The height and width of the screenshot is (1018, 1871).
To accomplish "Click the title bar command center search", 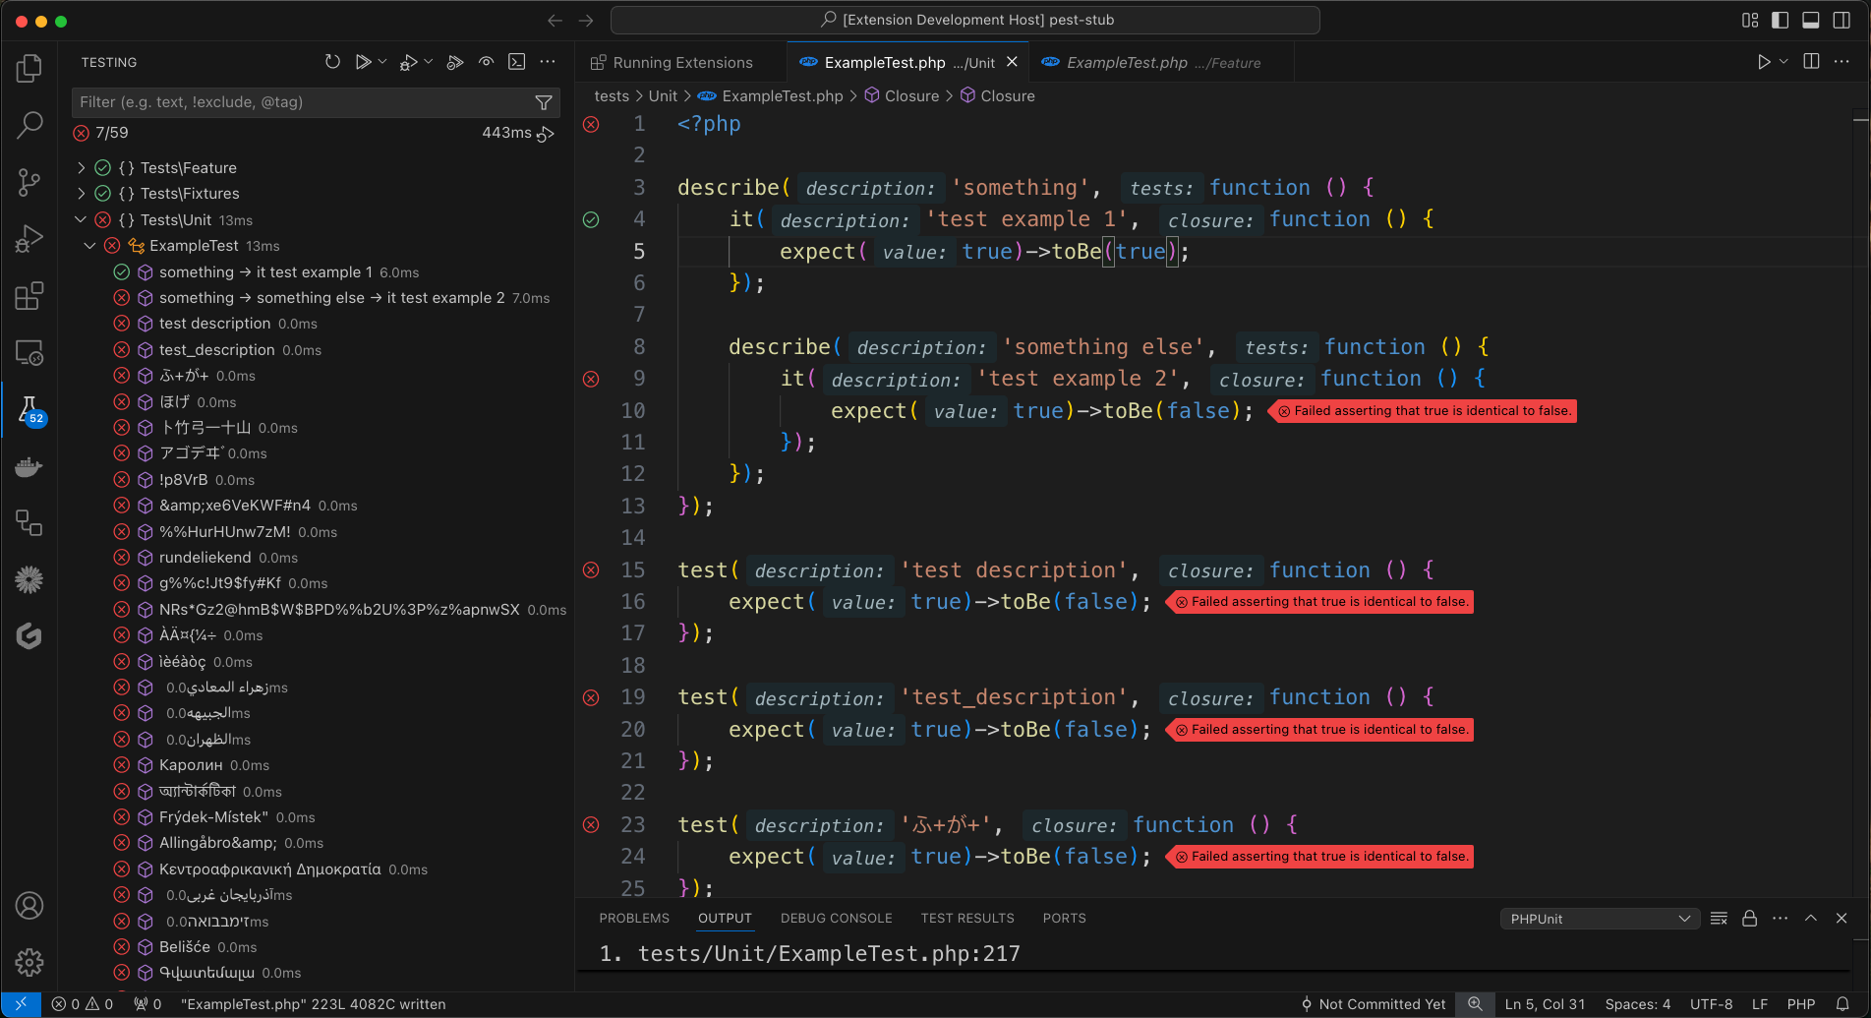I will coord(965,20).
